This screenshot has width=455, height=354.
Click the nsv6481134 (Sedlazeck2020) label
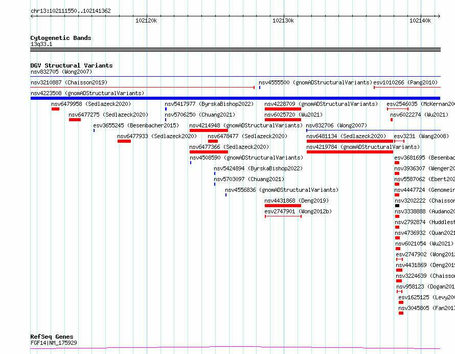point(346,136)
